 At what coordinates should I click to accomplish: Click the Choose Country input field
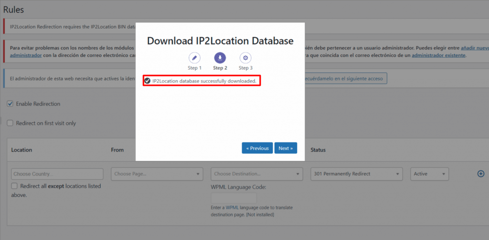57,174
